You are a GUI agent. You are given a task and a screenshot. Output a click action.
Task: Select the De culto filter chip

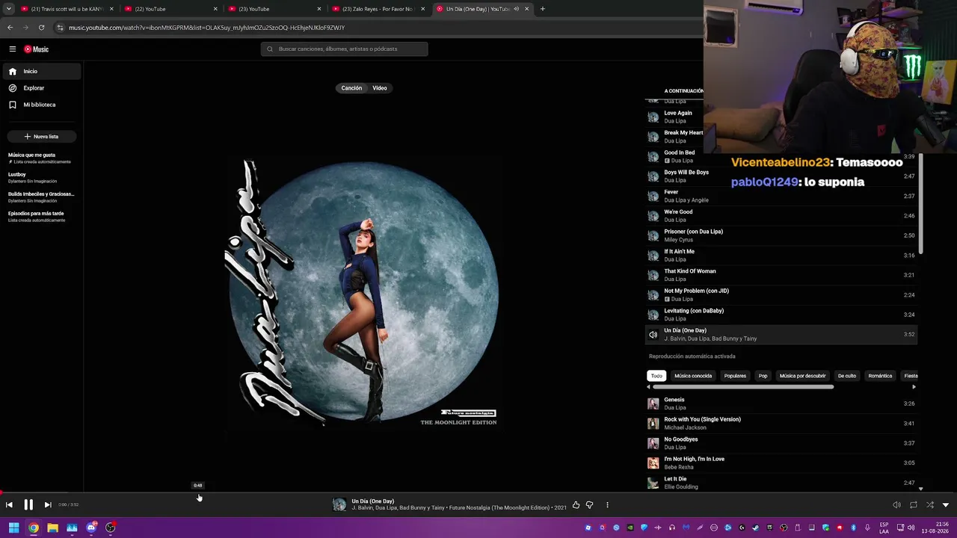847,376
